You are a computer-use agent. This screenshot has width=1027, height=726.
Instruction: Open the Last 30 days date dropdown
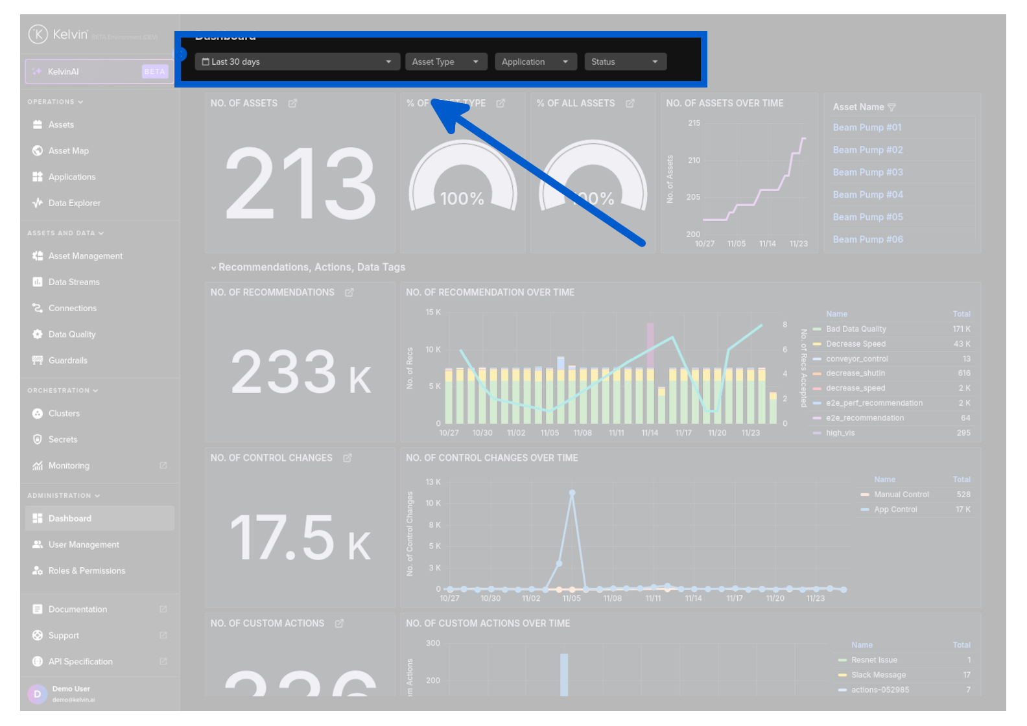coord(296,62)
